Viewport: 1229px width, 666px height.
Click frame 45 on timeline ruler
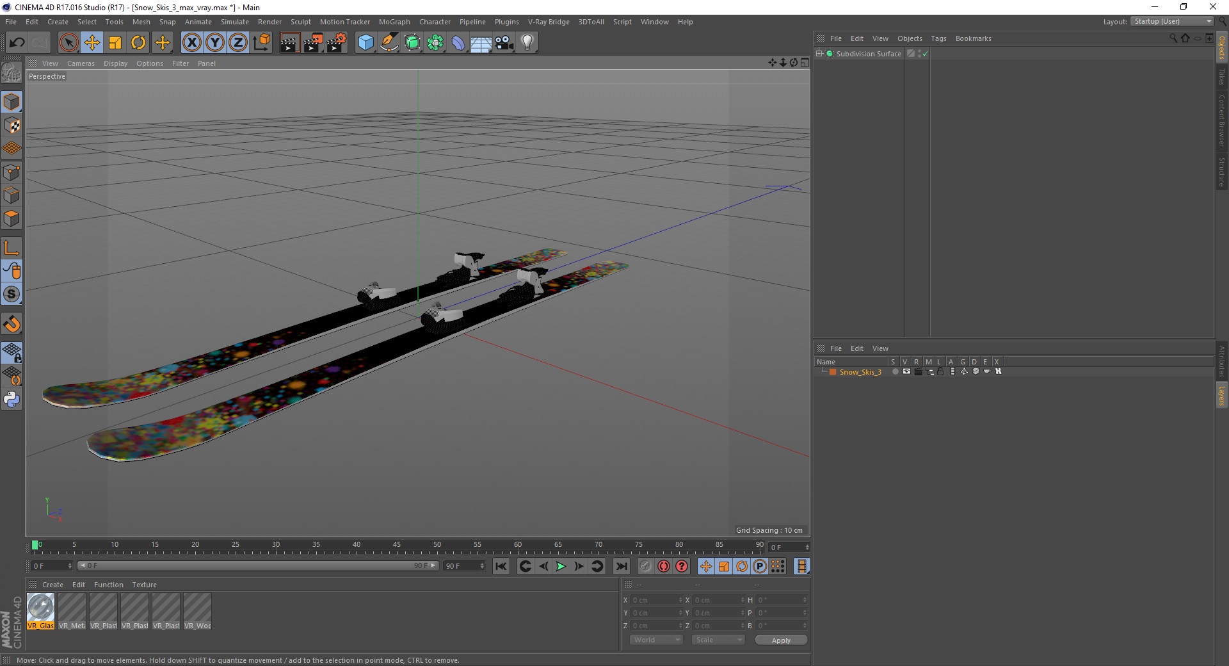[x=397, y=546]
